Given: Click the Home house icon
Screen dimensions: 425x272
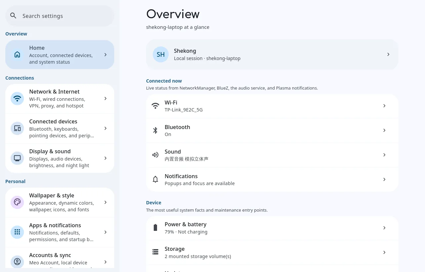Looking at the screenshot, I should tap(17, 55).
